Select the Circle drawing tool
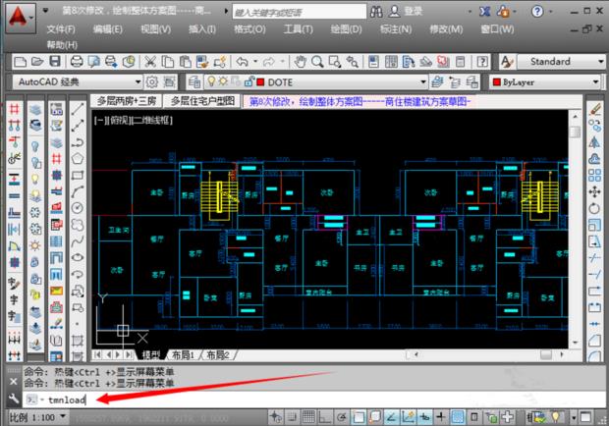Screen dimensions: 609x426 (x=78, y=208)
